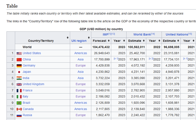Open note [n 1] in China IMF year
Viewport: 196px width, 120px height.
click(x=116, y=59)
